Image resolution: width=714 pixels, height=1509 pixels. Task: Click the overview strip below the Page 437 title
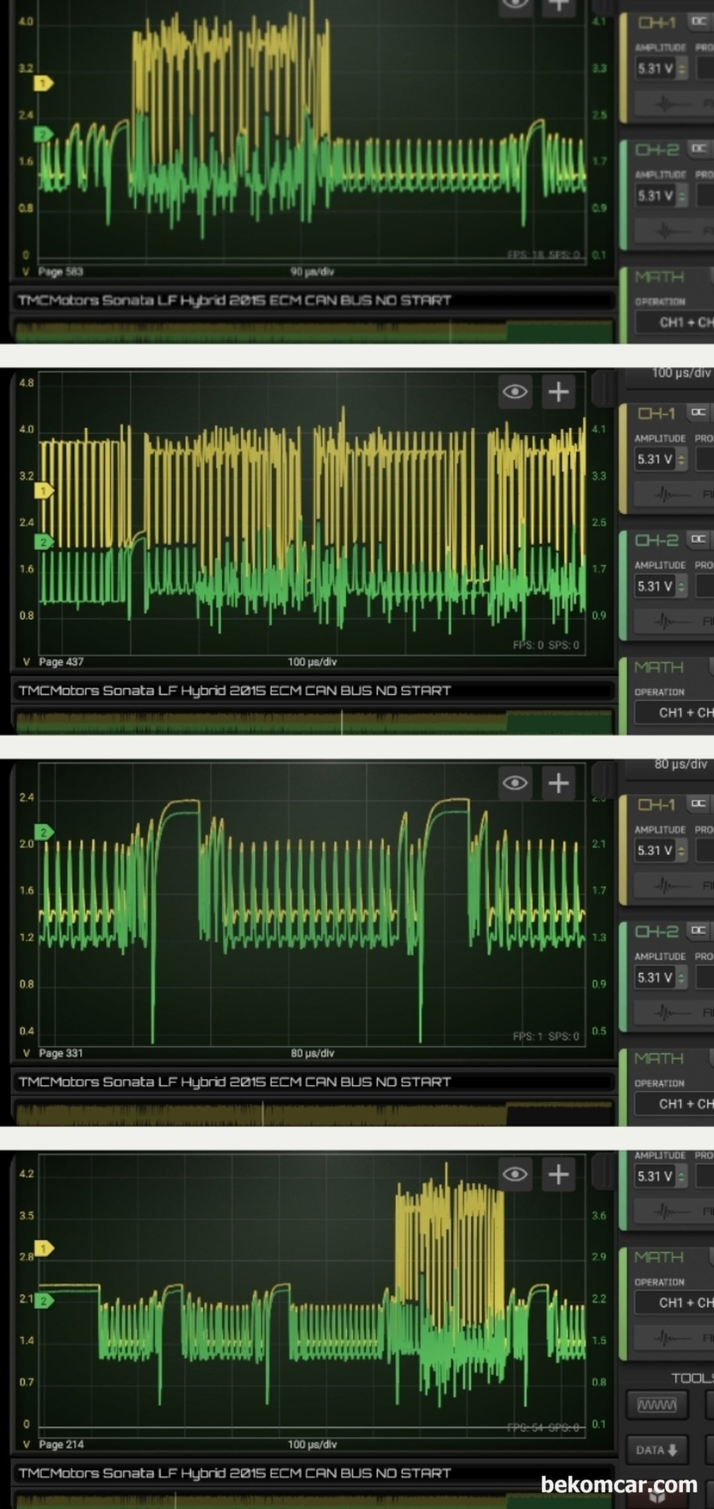coord(313,721)
